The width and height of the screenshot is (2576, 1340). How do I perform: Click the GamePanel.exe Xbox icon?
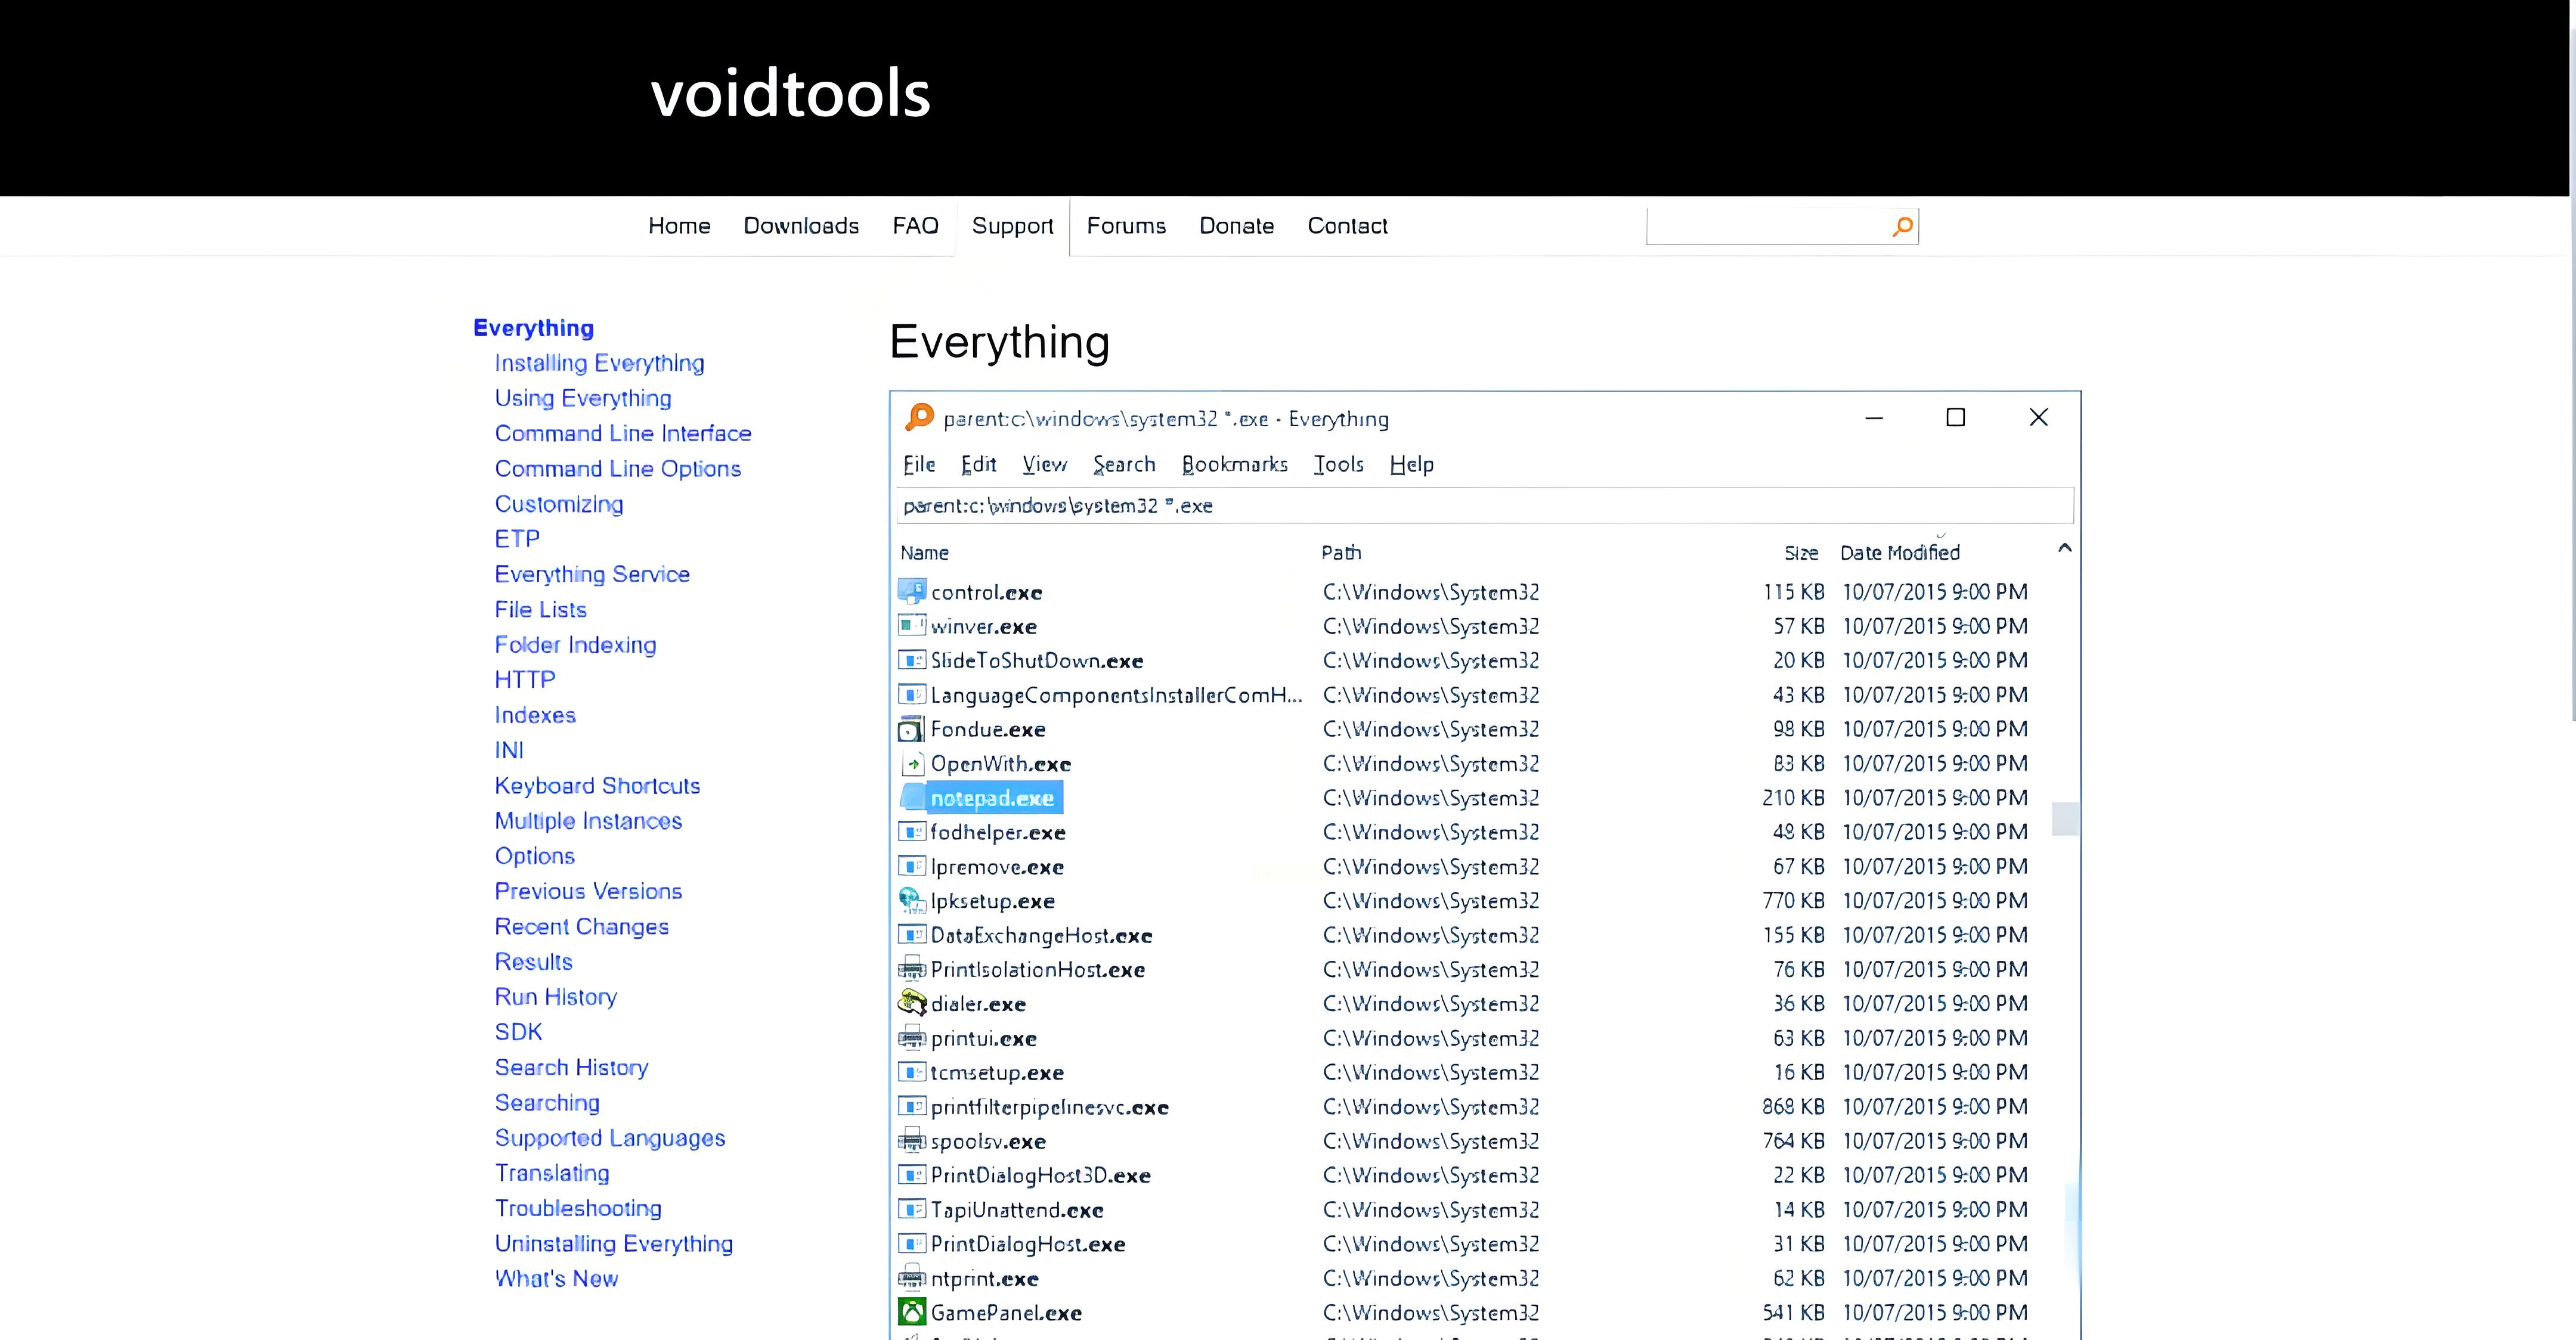click(911, 1312)
